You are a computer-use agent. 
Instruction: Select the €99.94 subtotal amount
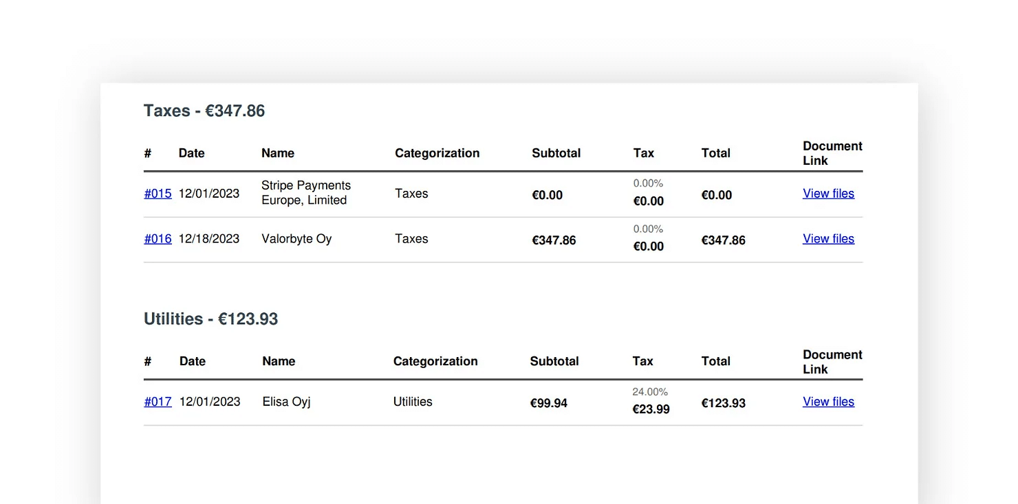[x=548, y=403]
